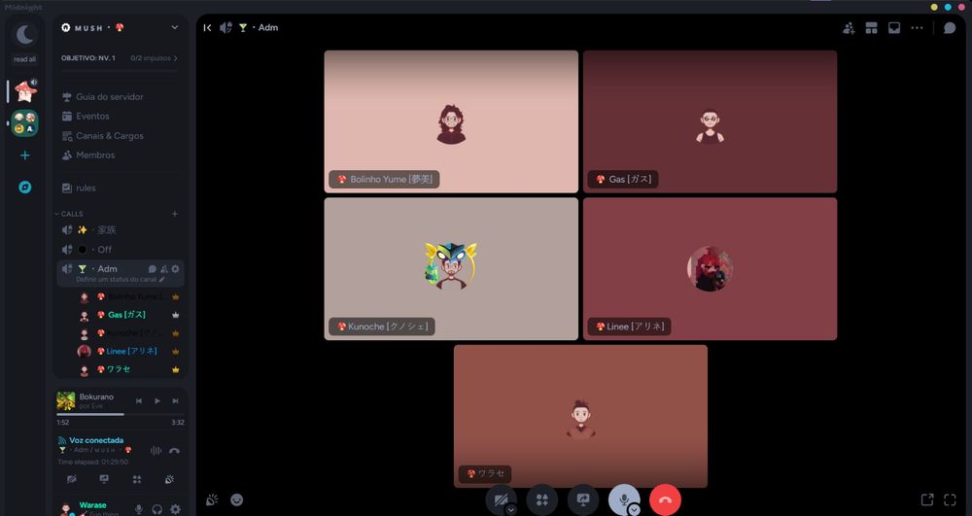Join the 家族 voice channel
This screenshot has width=972, height=516.
(120, 229)
